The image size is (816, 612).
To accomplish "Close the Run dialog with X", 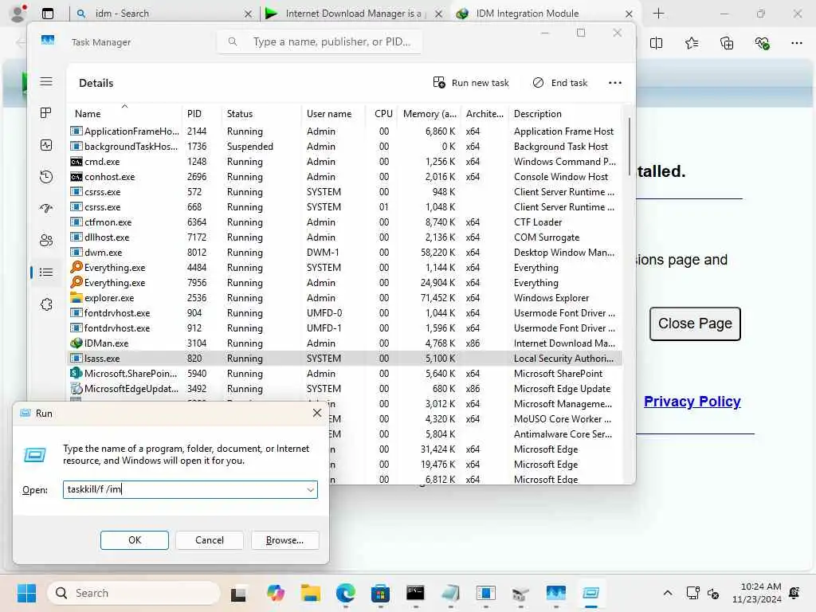I will click(x=317, y=414).
